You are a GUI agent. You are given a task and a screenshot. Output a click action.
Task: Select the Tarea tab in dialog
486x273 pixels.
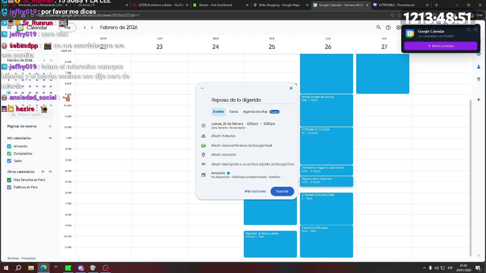[234, 111]
